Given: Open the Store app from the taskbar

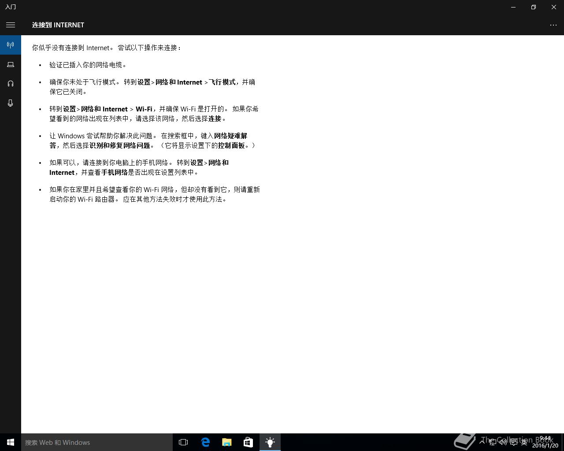Looking at the screenshot, I should [x=248, y=442].
